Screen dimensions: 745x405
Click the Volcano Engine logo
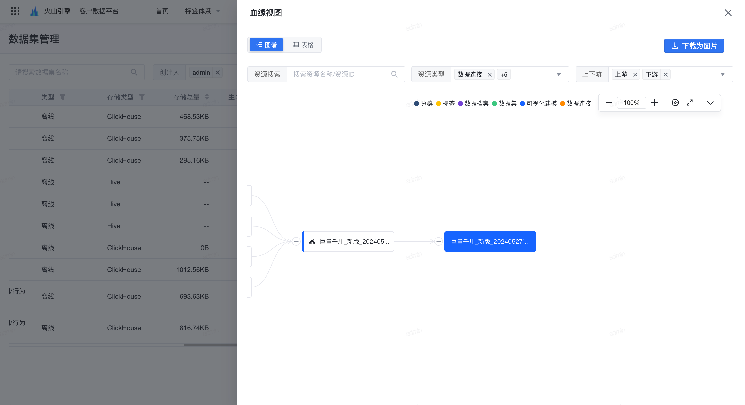(x=34, y=11)
